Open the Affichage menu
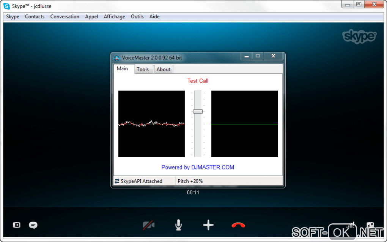This screenshot has width=387, height=242. pos(114,17)
